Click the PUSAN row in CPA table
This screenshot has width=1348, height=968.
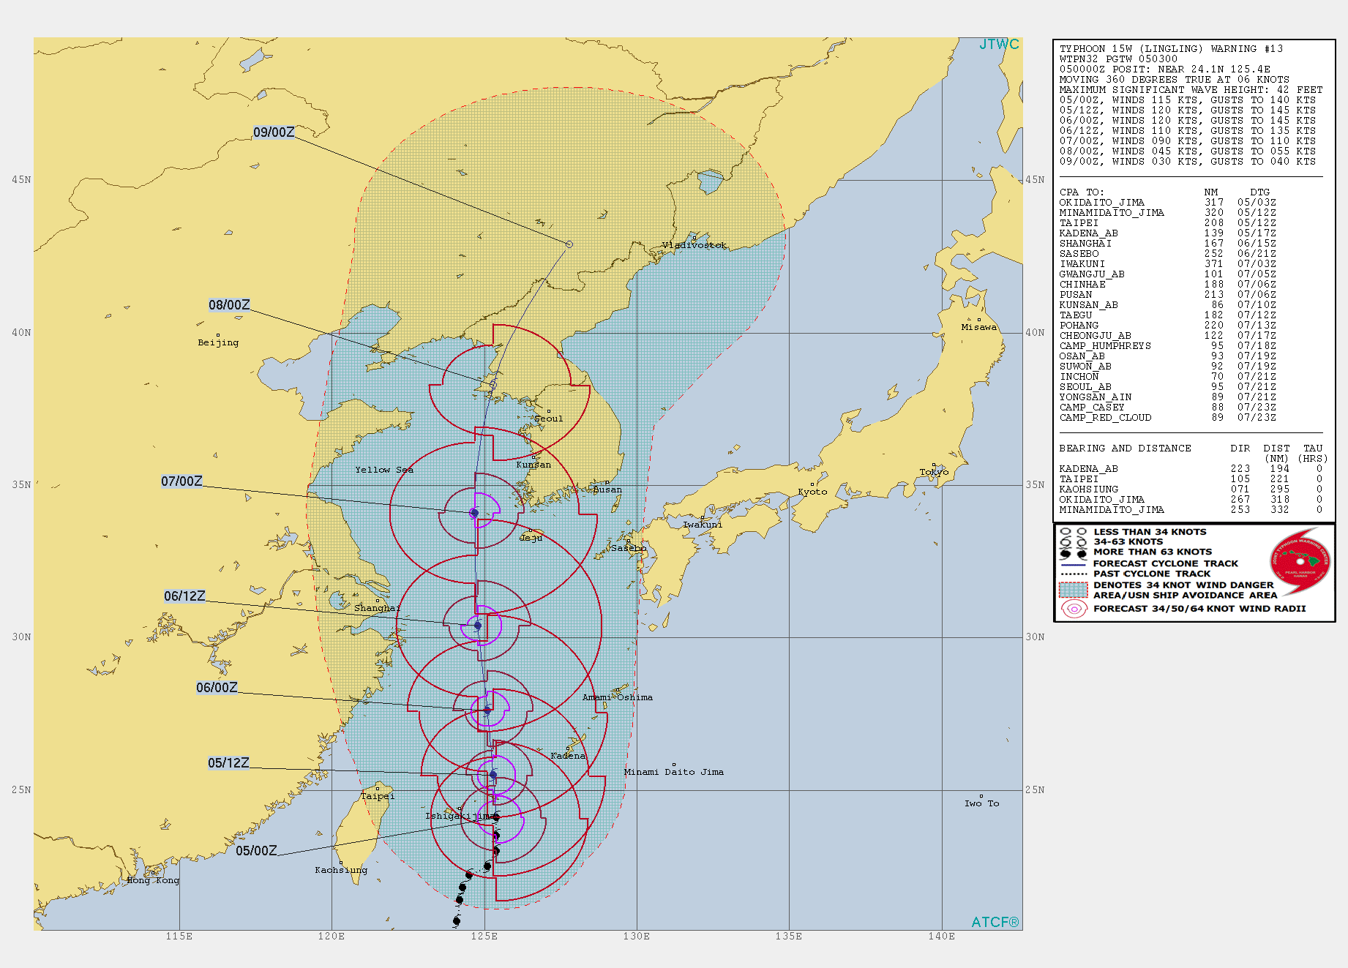coord(1167,295)
